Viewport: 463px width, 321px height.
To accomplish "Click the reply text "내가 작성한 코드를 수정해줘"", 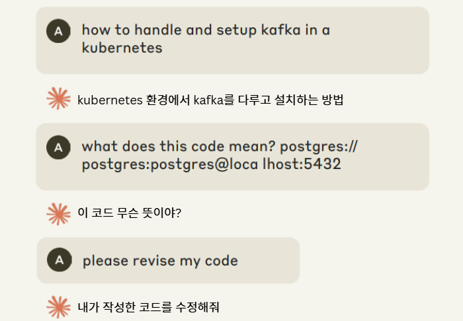I will (x=148, y=307).
